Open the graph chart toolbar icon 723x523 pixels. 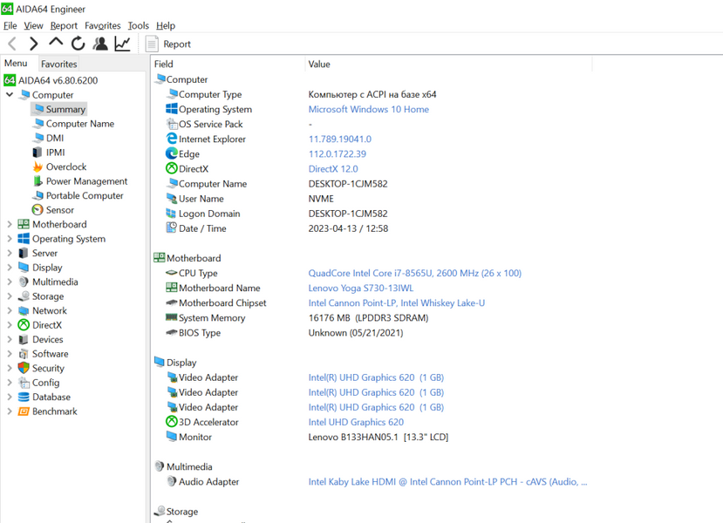tap(123, 44)
